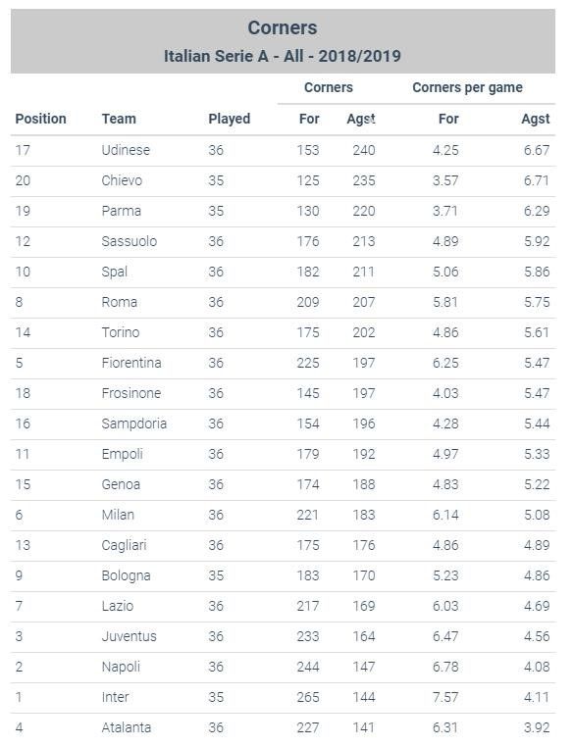Sort by the Team column header
573x747 pixels.
coord(119,119)
